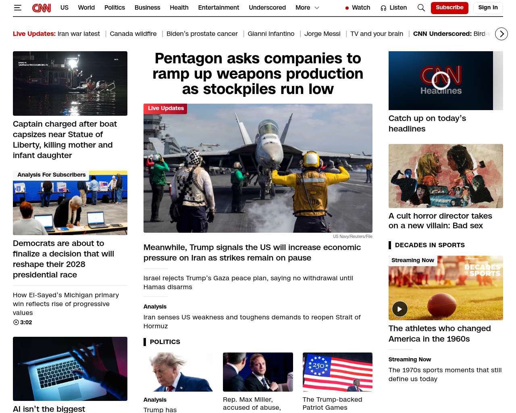Screen dimensions: 516x413
Task: Read Democrats 2028 presidential race story
Action: [63, 259]
